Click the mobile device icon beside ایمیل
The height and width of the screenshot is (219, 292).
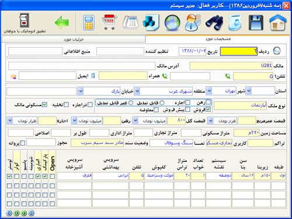pyautogui.click(x=93, y=76)
